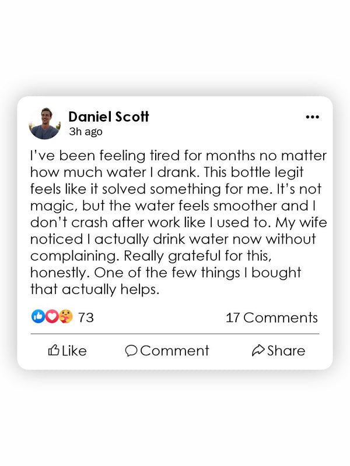The height and width of the screenshot is (466, 350).
Task: Click the 3h ago timestamp
Action: pyautogui.click(x=86, y=132)
